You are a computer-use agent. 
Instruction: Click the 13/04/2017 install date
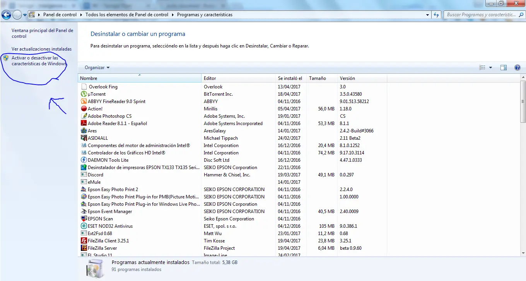pyautogui.click(x=289, y=87)
